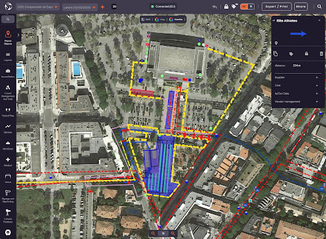Open the Field of Play section
Viewport: 326px width, 239px height.
8,113
